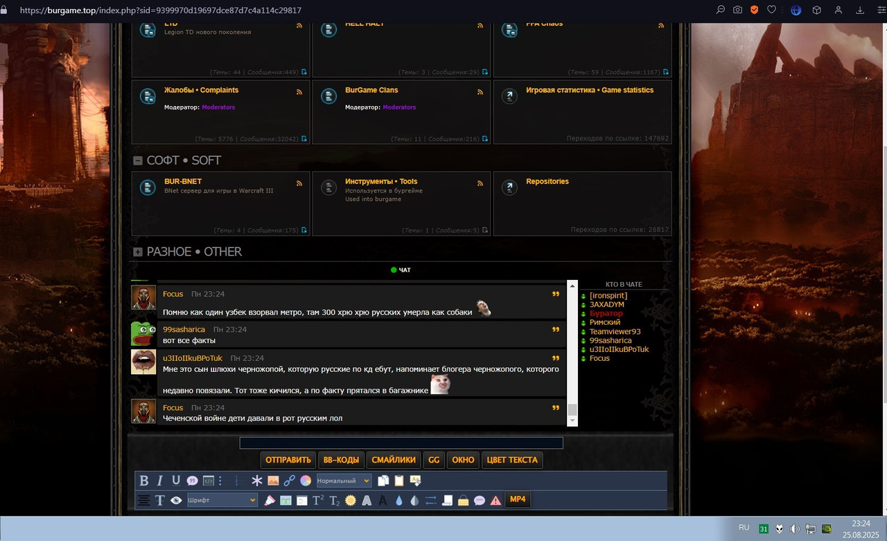Toggle the BB-КОДЫ panel
887x541 pixels.
[341, 460]
